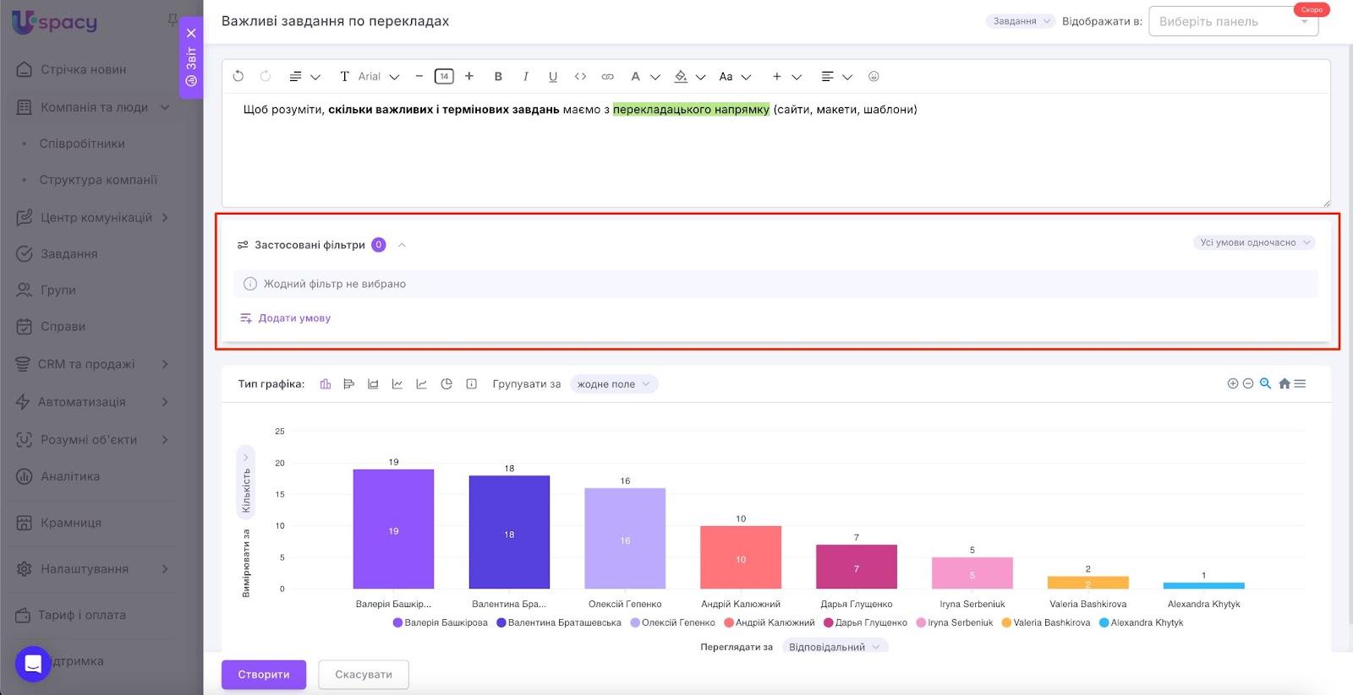Click the chart zoom-in plus icon
The image size is (1353, 695).
point(1232,383)
